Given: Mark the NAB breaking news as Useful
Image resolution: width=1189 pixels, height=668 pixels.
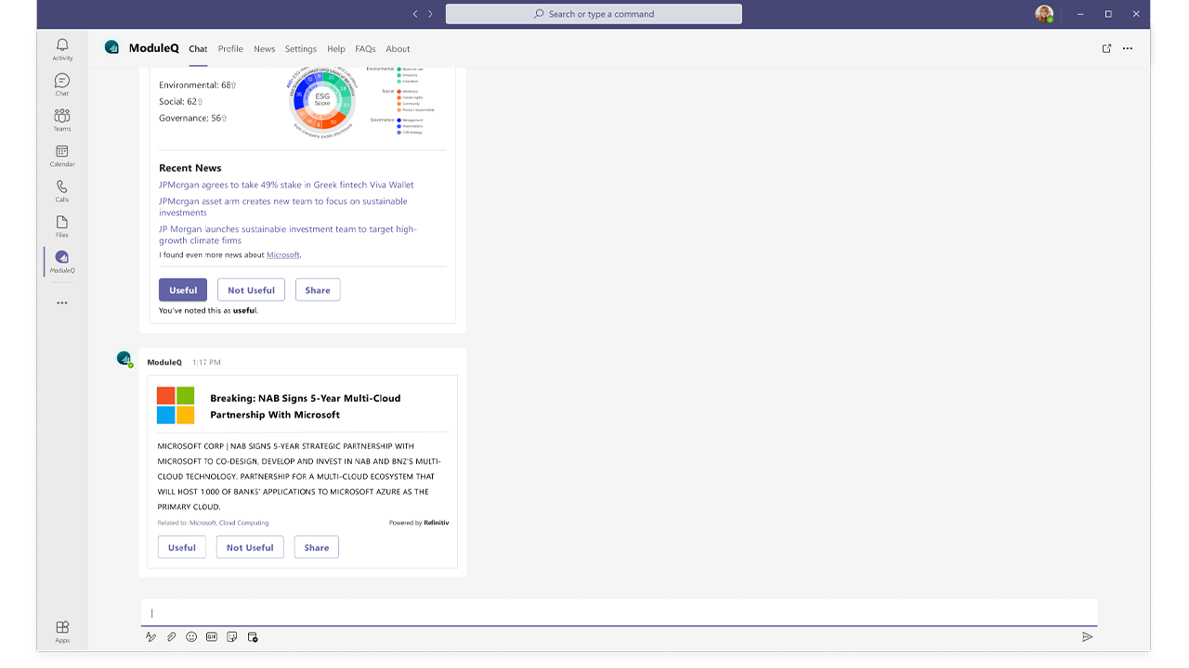Looking at the screenshot, I should click(x=182, y=547).
